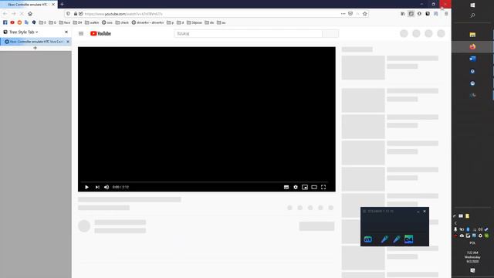Open File Explorer from the taskbar

pyautogui.click(x=472, y=35)
